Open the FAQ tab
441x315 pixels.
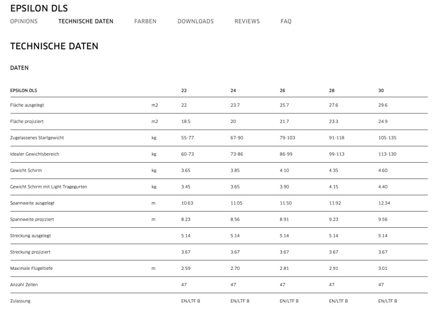click(x=286, y=22)
